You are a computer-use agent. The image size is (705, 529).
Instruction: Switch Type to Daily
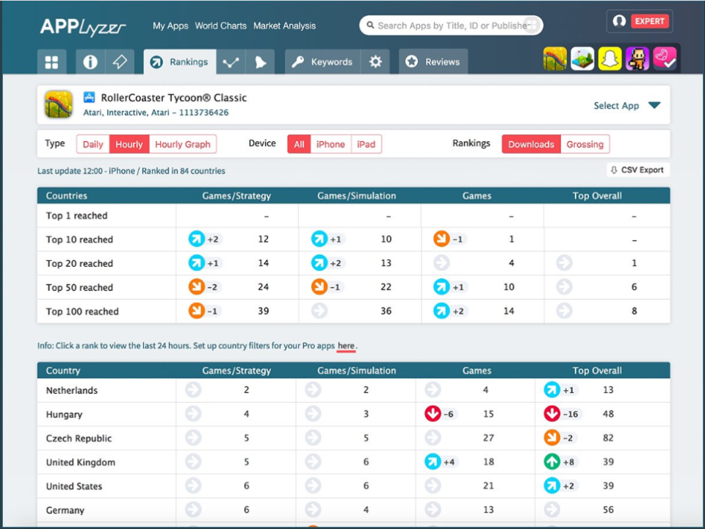[x=92, y=144]
